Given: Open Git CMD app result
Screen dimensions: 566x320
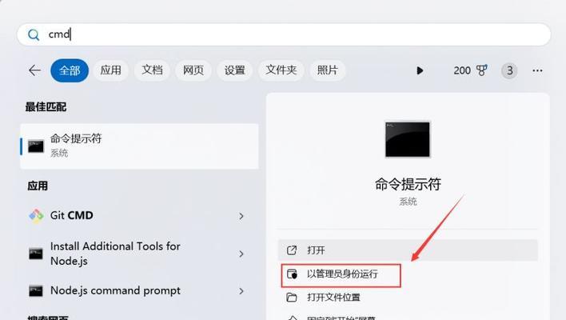Looking at the screenshot, I should pyautogui.click(x=138, y=216).
